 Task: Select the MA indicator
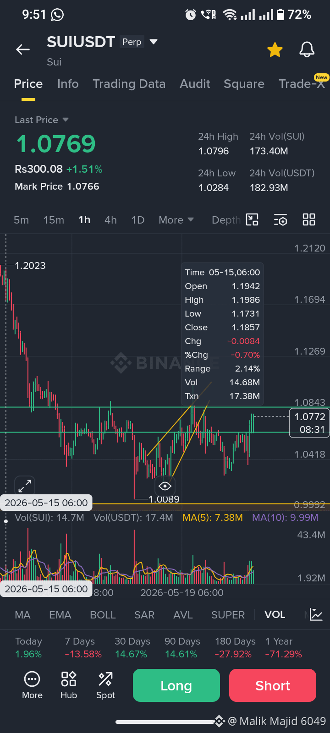click(x=22, y=615)
